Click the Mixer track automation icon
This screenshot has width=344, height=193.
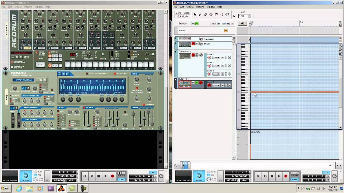[201, 44]
